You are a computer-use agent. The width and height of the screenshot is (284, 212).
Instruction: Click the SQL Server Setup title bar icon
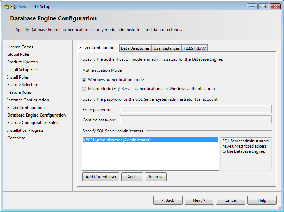click(6, 7)
